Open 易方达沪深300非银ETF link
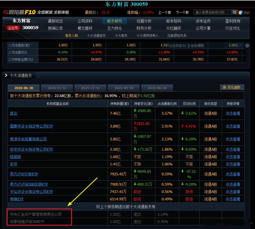Viewport: 255px width, 229px height. tap(29, 184)
